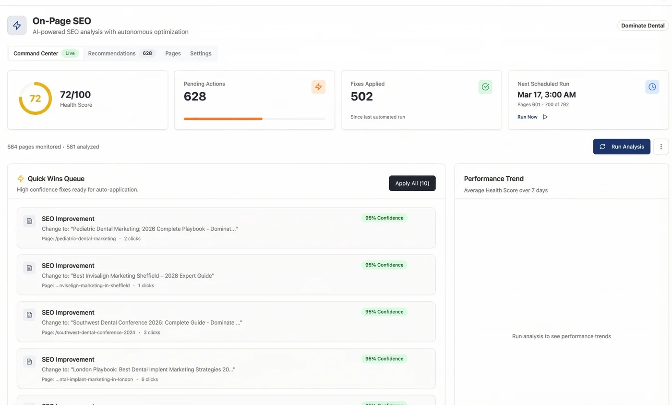Screen dimensions: 672x405
Task: Click the green checkmark icon on Fixes Applied card
Action: pos(485,87)
